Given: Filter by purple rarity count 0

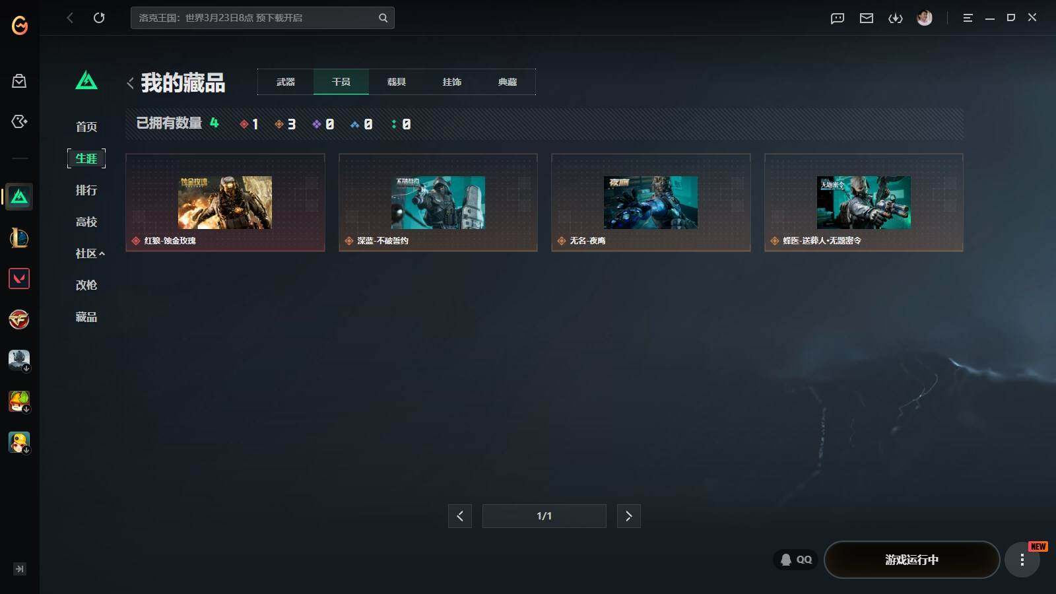Looking at the screenshot, I should coord(323,124).
